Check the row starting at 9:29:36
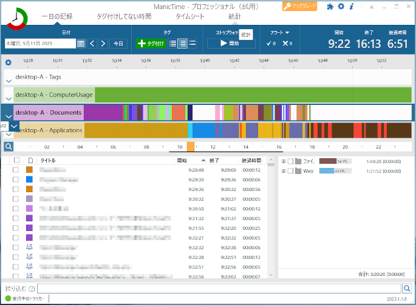The image size is (416, 305). (x=16, y=189)
